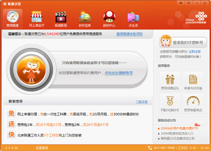Open the 软件宝库 software box tab
The width and height of the screenshot is (211, 151).
coord(85,18)
